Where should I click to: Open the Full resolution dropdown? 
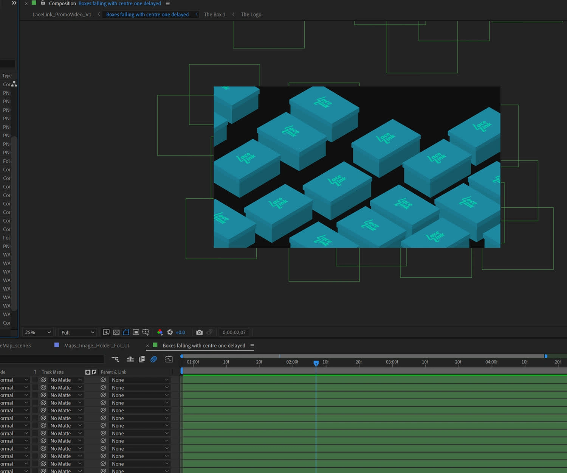(77, 332)
